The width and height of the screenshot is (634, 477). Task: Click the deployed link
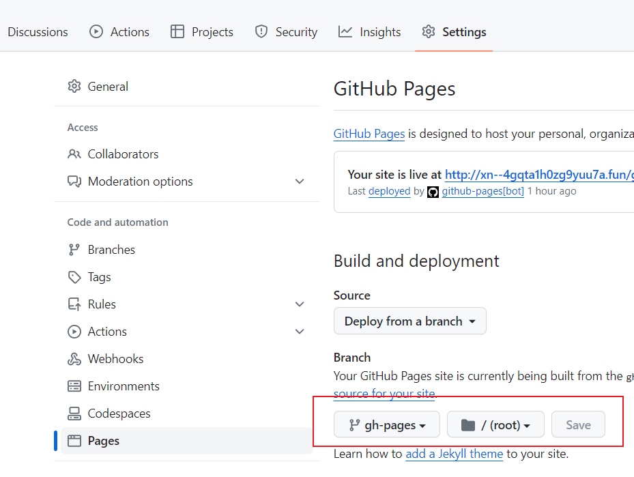[x=390, y=191]
